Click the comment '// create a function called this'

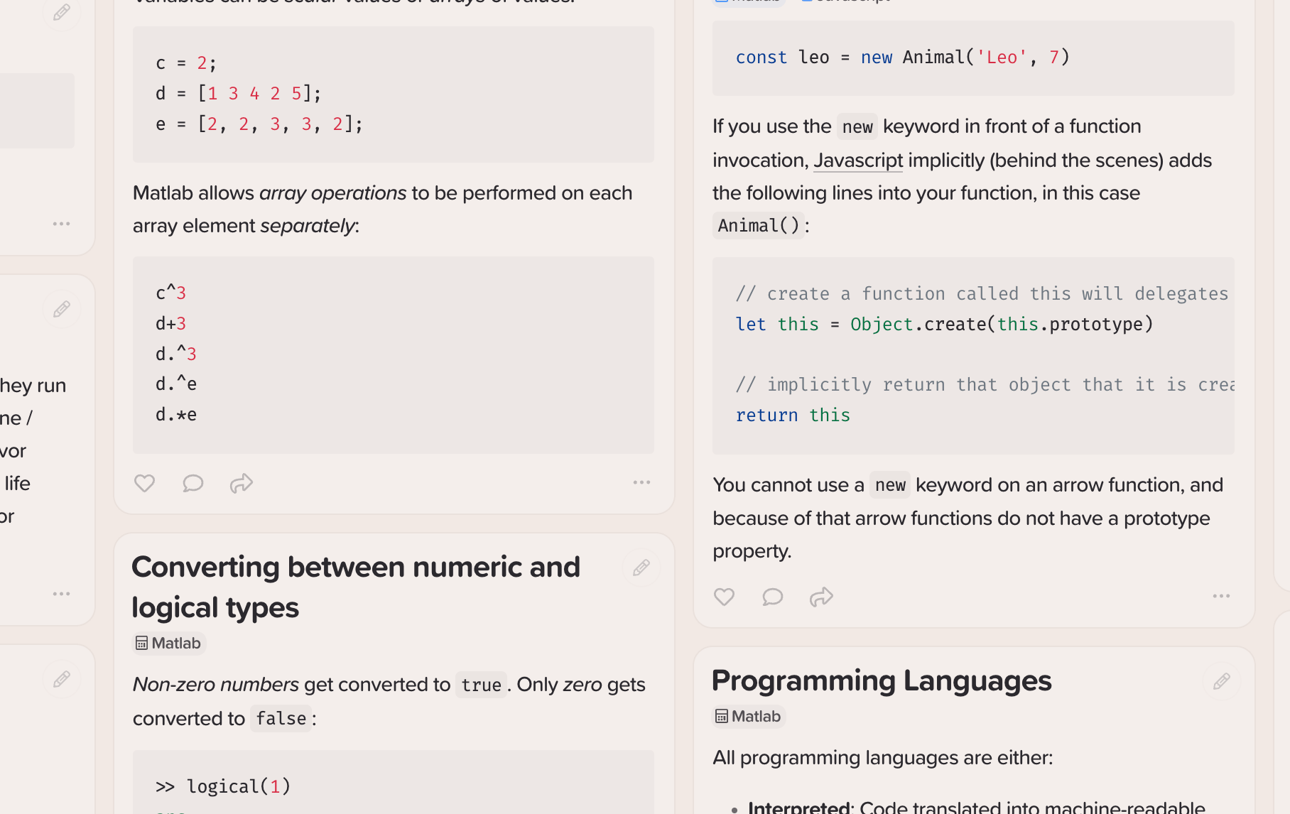coord(982,294)
